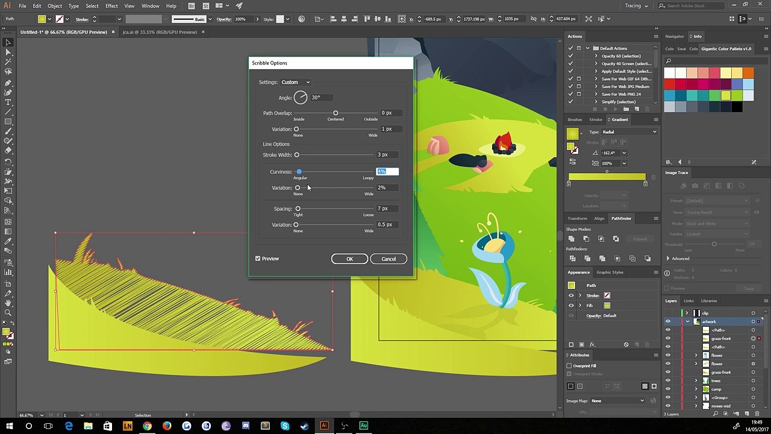Open the Object menu
This screenshot has width=771, height=434.
[x=55, y=6]
